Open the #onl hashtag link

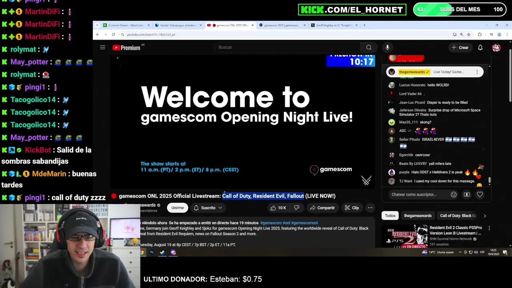click(286, 223)
